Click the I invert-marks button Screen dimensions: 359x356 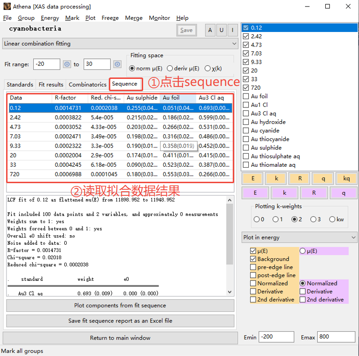tap(233, 30)
